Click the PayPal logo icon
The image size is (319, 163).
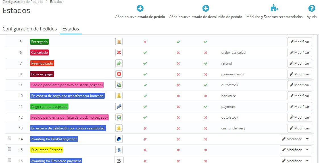point(119,139)
